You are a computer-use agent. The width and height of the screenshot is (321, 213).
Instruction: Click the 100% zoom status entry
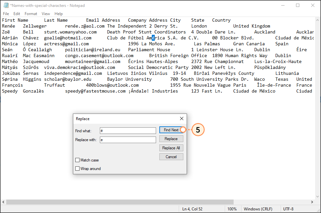(x=232, y=209)
